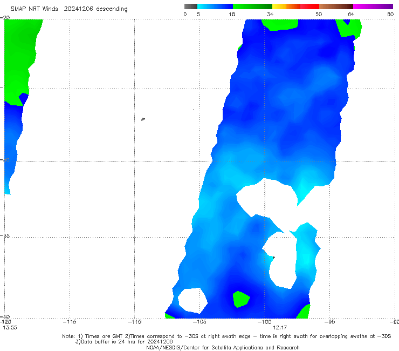Click the small white data gap near -105, -39
The width and height of the screenshot is (399, 351).
pyautogui.click(x=192, y=301)
